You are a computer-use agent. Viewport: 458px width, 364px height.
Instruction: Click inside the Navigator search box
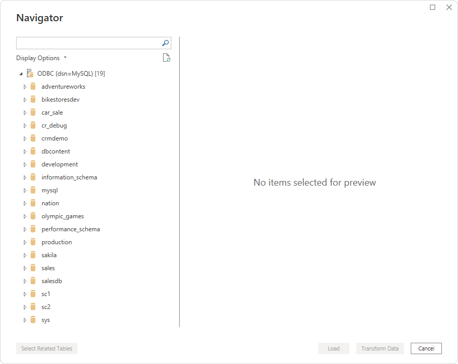click(x=87, y=43)
